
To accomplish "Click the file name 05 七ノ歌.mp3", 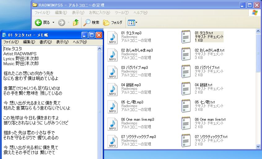I will tap(132, 102).
